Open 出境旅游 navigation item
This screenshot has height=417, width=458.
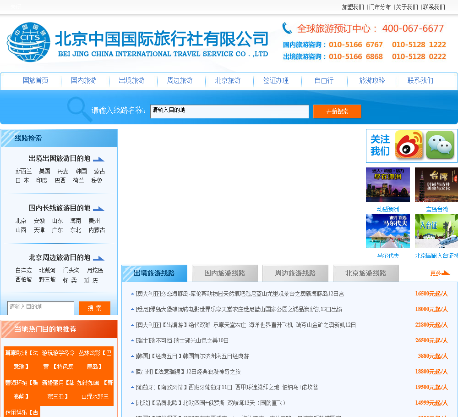[131, 80]
